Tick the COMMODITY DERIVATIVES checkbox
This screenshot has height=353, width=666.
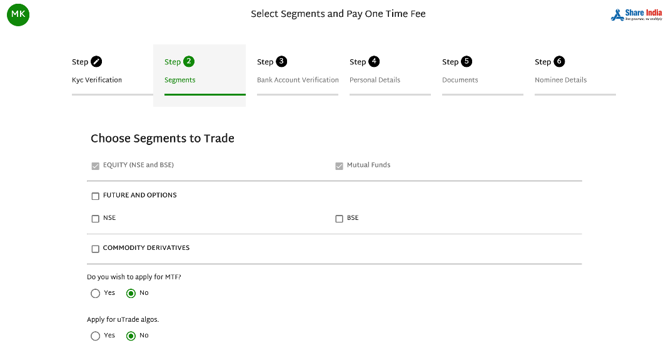95,249
